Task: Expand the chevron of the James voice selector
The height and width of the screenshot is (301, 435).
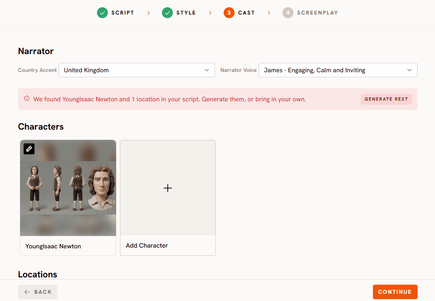Action: click(x=409, y=70)
